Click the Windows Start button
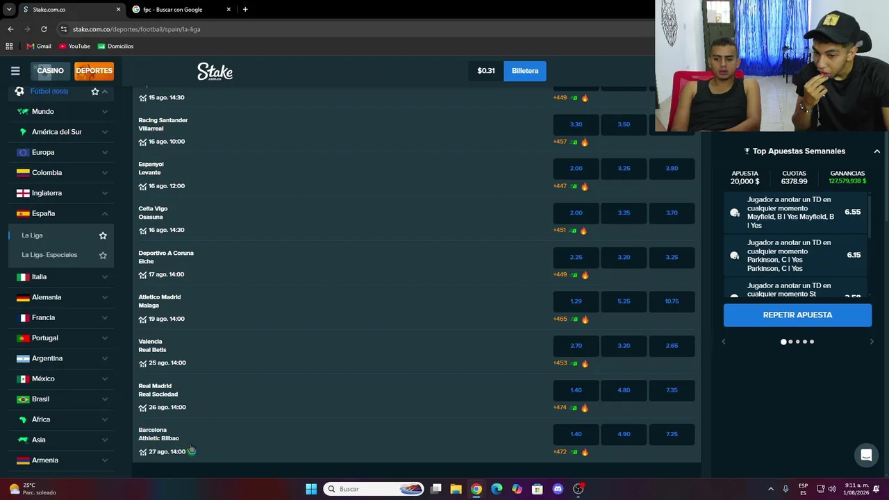 (x=311, y=489)
